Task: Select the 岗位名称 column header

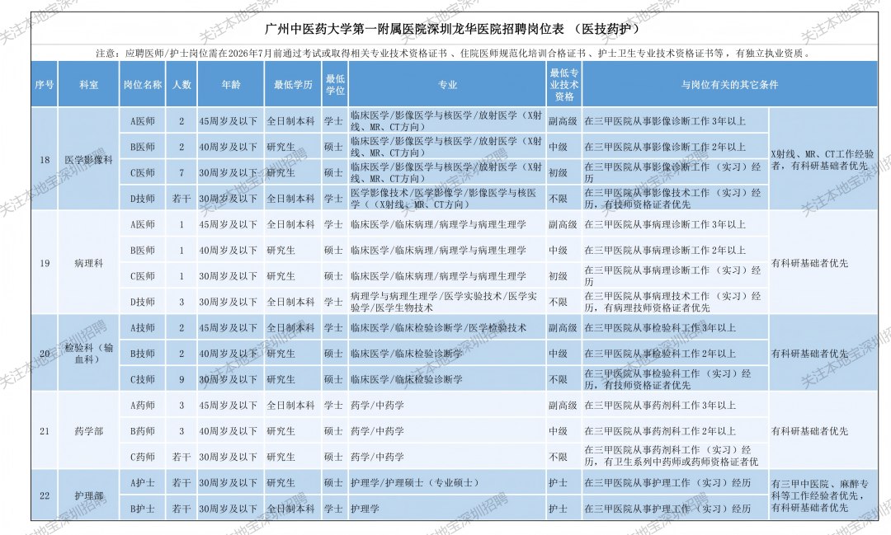Action: click(143, 85)
